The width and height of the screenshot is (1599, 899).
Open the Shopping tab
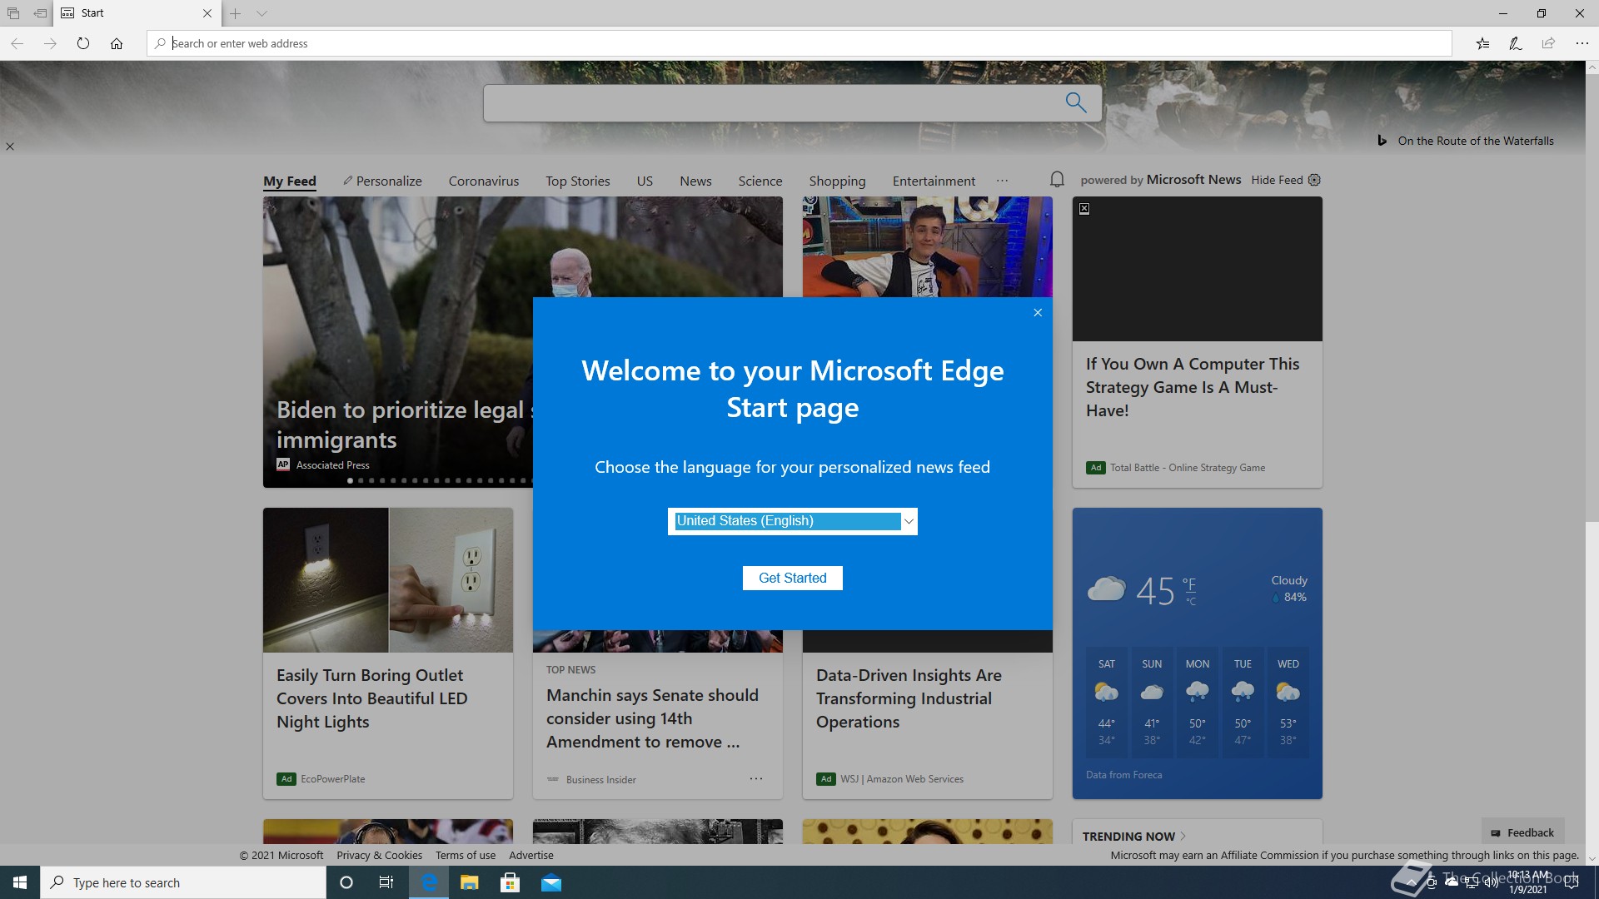(x=837, y=181)
